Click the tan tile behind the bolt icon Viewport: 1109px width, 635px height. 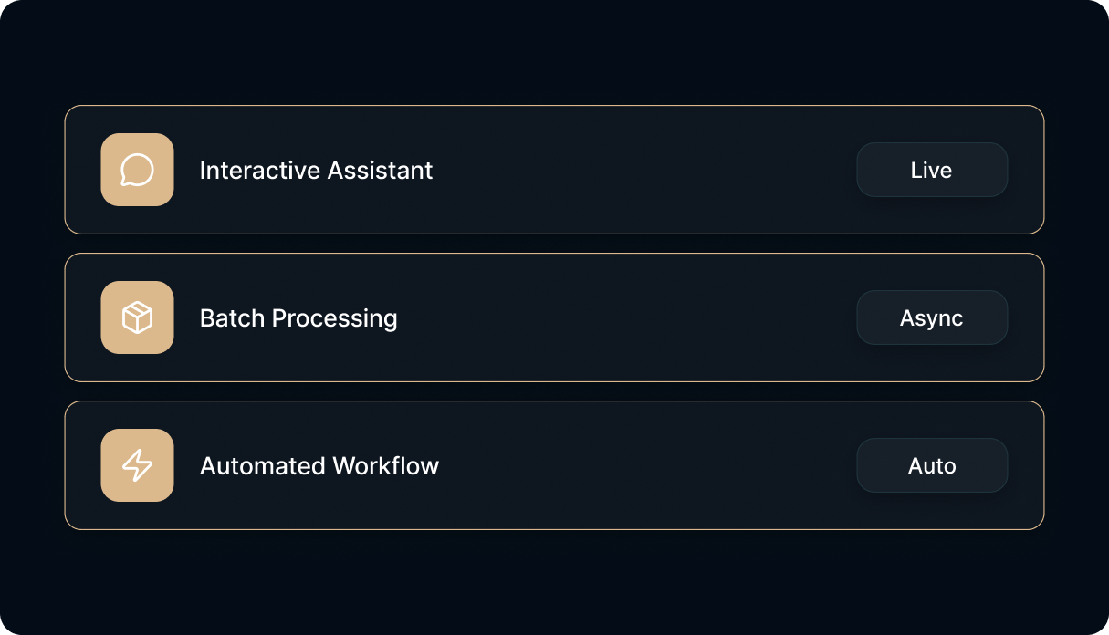click(137, 465)
